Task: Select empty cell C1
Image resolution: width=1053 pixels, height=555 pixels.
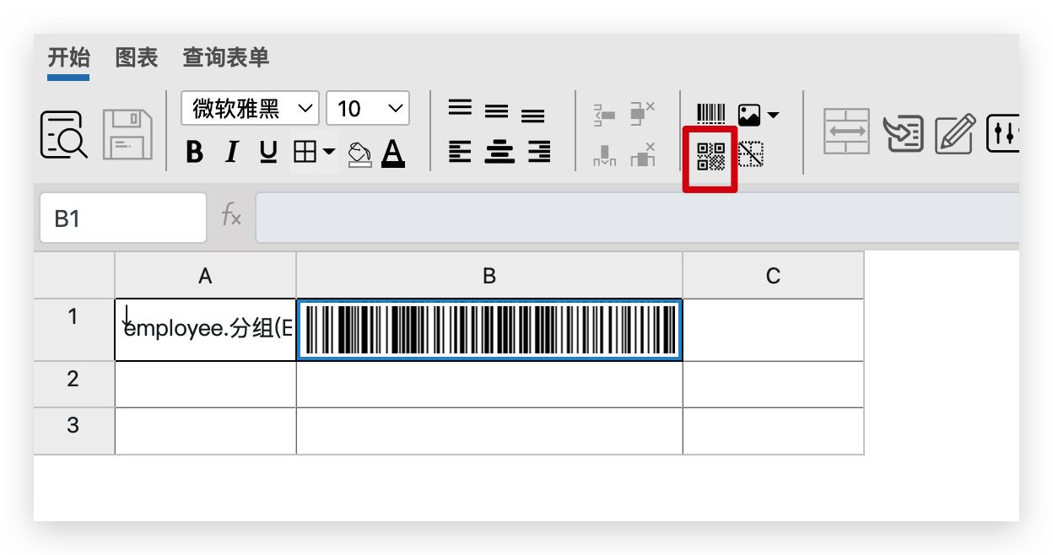Action: pyautogui.click(x=774, y=330)
